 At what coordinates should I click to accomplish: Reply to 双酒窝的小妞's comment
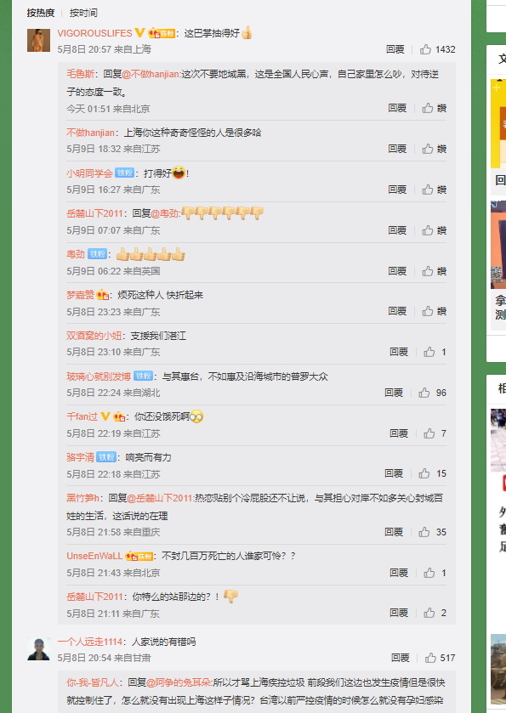(399, 352)
